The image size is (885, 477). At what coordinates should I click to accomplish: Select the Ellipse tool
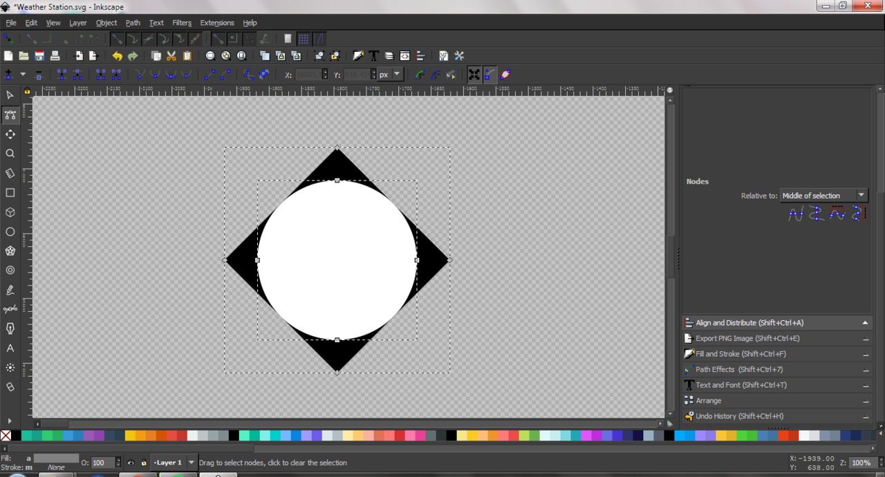click(x=10, y=232)
